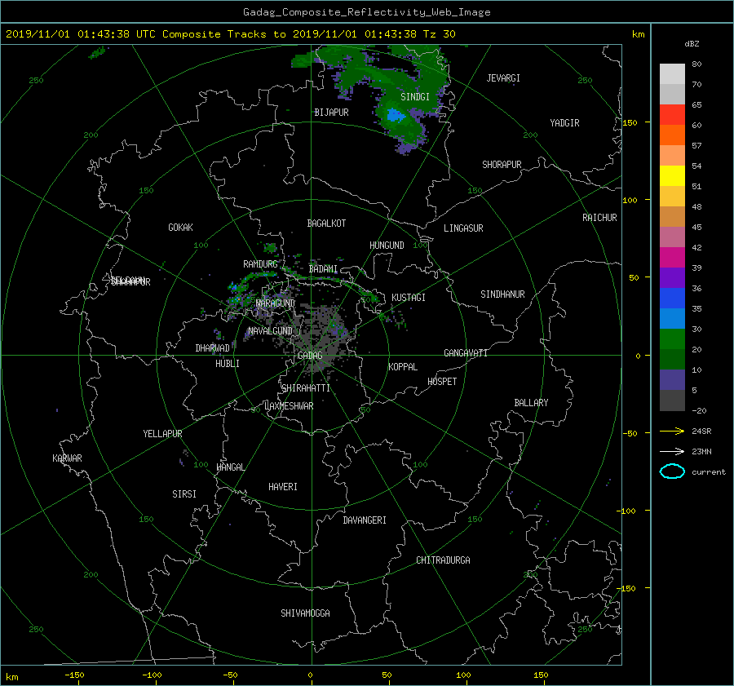Click the GADAG radar center label
The image size is (734, 686).
pos(310,356)
